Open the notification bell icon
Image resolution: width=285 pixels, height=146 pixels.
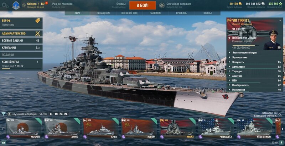tap(281, 142)
